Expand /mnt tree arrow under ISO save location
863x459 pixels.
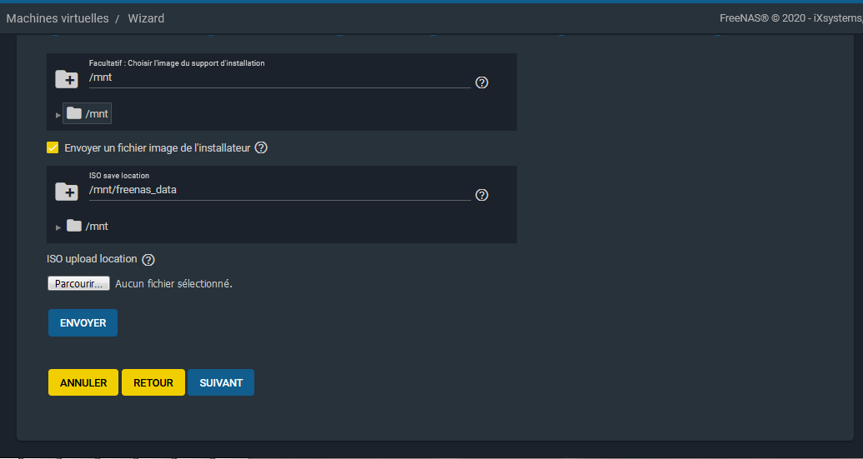(58, 227)
